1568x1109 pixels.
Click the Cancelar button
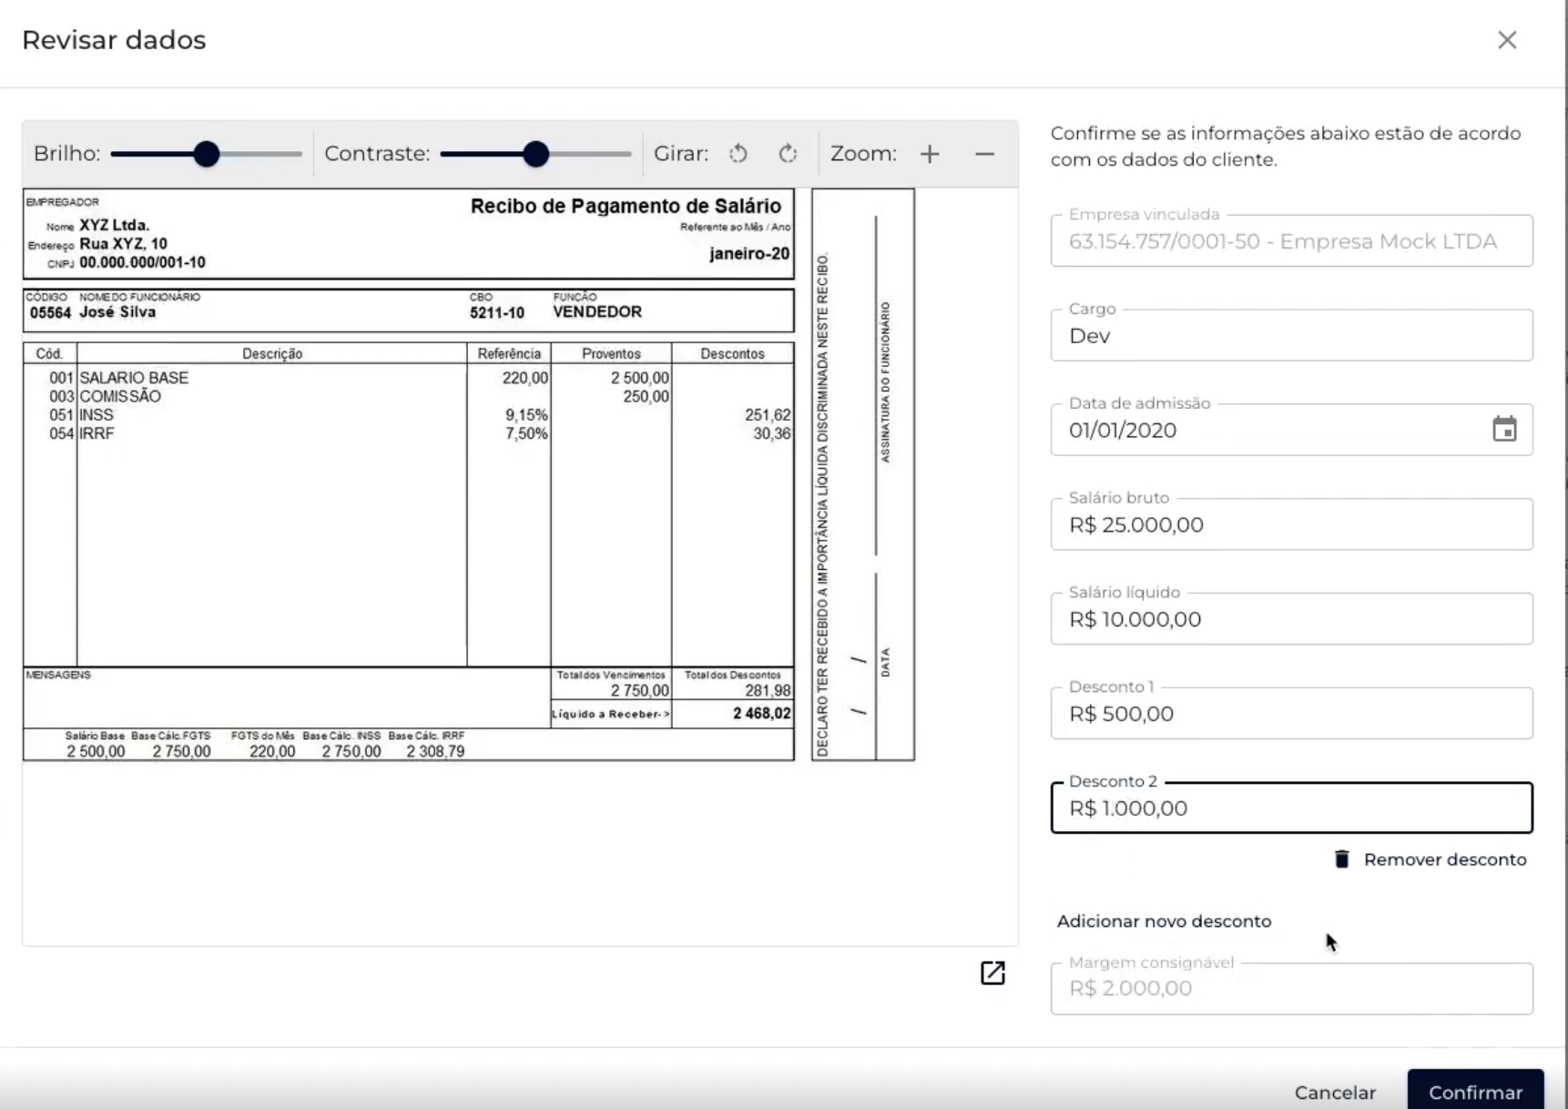tap(1335, 1092)
